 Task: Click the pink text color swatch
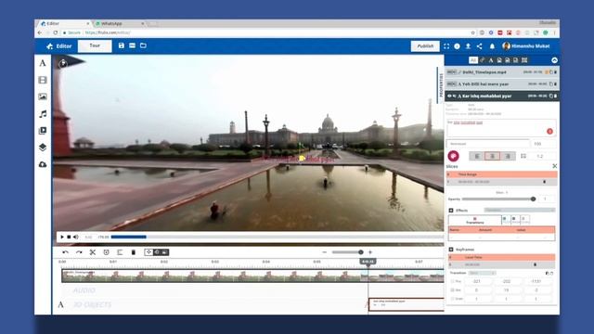(x=454, y=156)
